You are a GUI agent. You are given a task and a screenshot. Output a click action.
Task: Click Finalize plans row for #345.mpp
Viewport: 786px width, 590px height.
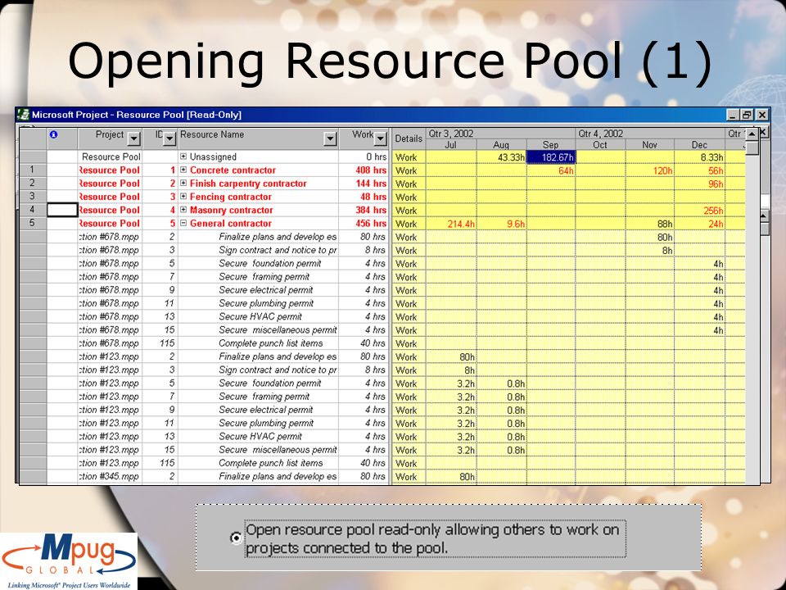pos(278,476)
